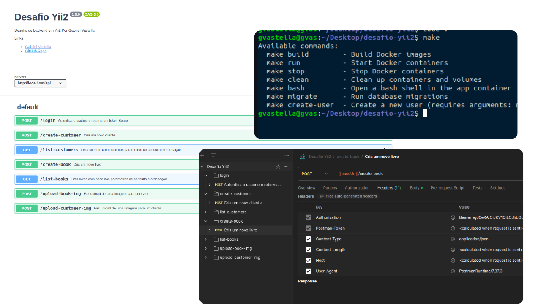Click the list-books folder icon
The width and height of the screenshot is (541, 304).
[x=216, y=239]
